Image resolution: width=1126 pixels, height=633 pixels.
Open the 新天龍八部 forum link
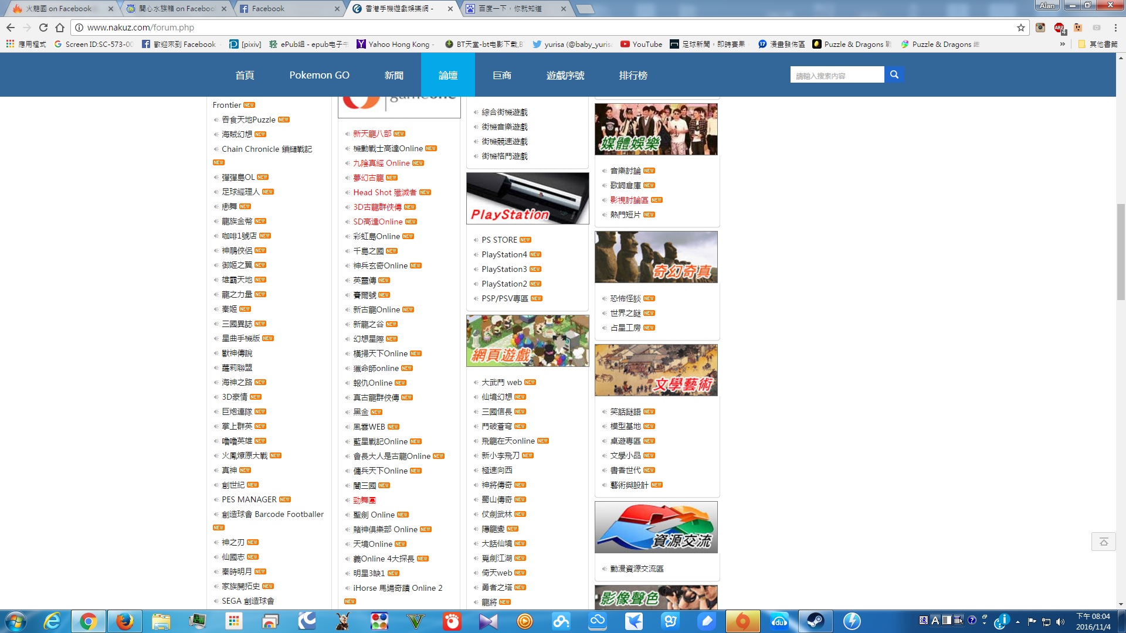(x=372, y=134)
